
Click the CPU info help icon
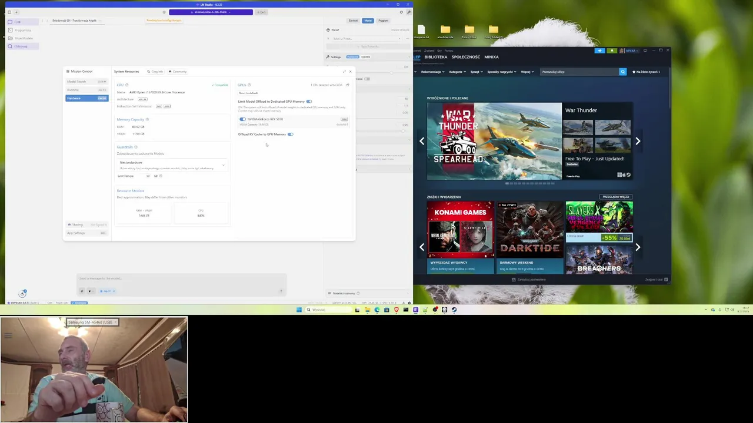click(x=127, y=85)
